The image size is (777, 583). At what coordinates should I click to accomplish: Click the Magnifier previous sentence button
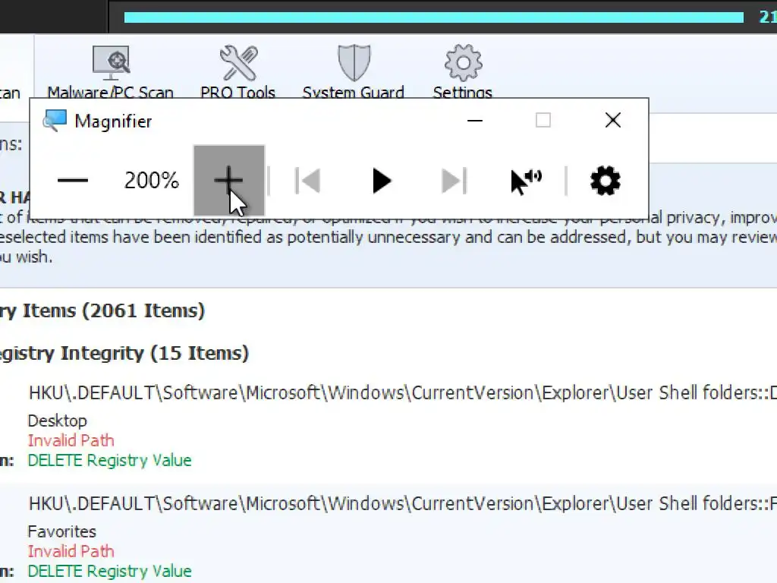308,181
